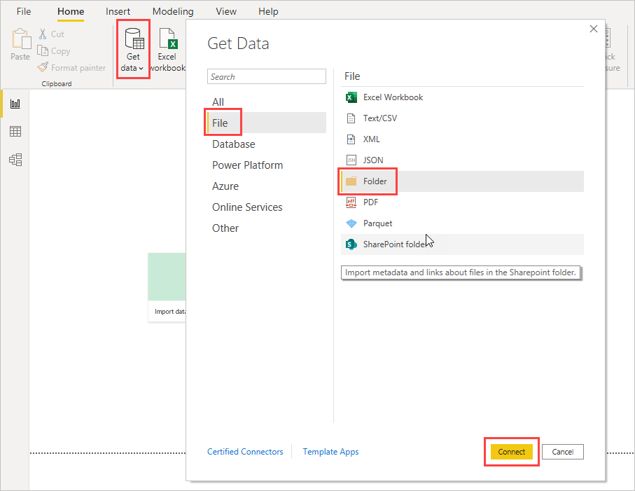Choose the Text/CSV data source
635x491 pixels.
tap(379, 118)
